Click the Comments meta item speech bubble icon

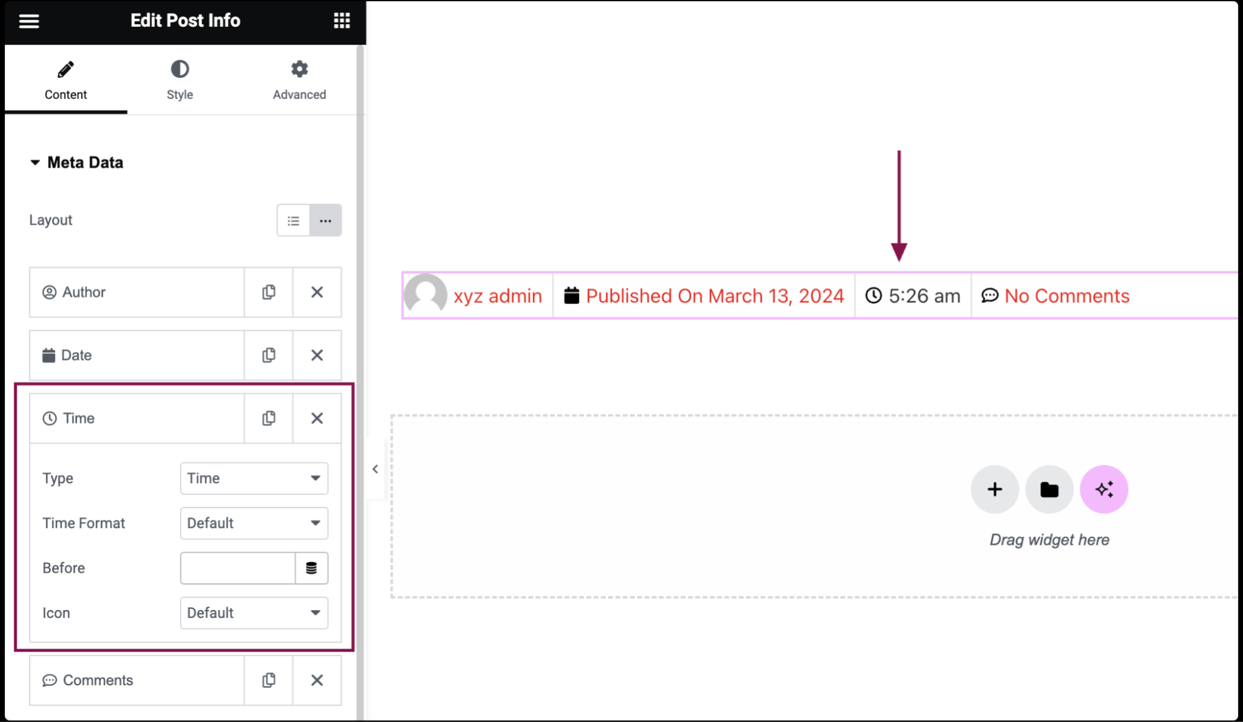[49, 680]
